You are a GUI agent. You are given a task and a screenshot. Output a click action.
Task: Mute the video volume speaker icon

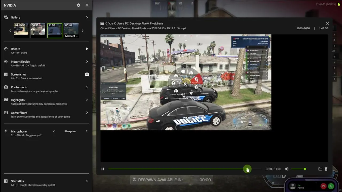287,169
